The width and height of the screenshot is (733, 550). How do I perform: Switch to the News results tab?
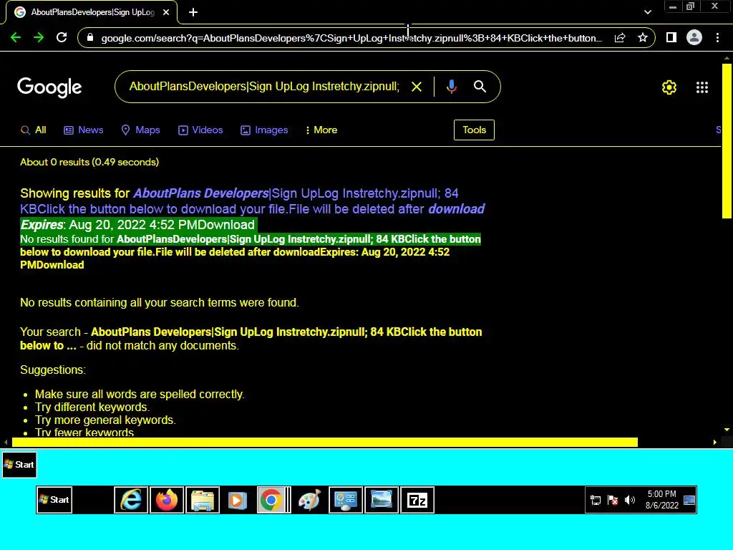coord(84,130)
